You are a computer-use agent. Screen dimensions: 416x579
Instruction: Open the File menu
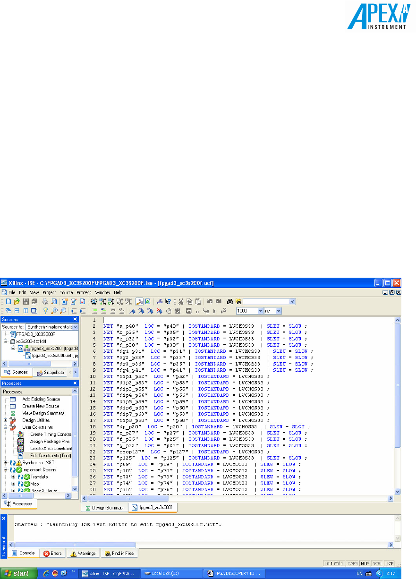pyautogui.click(x=12, y=292)
